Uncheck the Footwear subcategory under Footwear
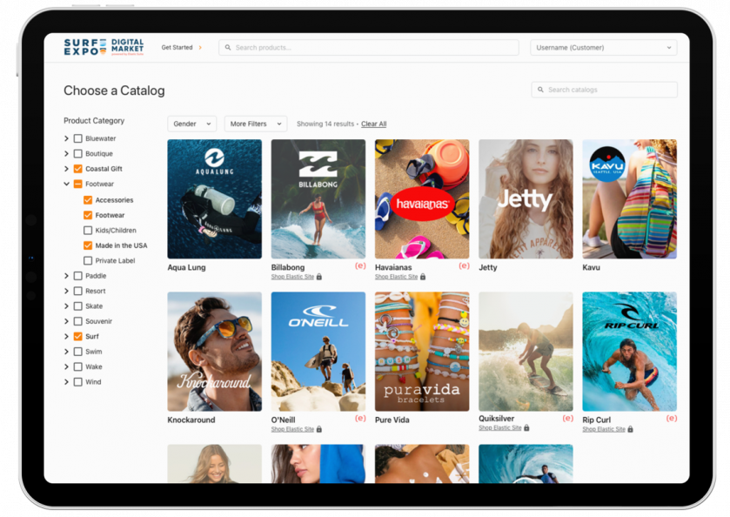The height and width of the screenshot is (517, 730). [88, 215]
